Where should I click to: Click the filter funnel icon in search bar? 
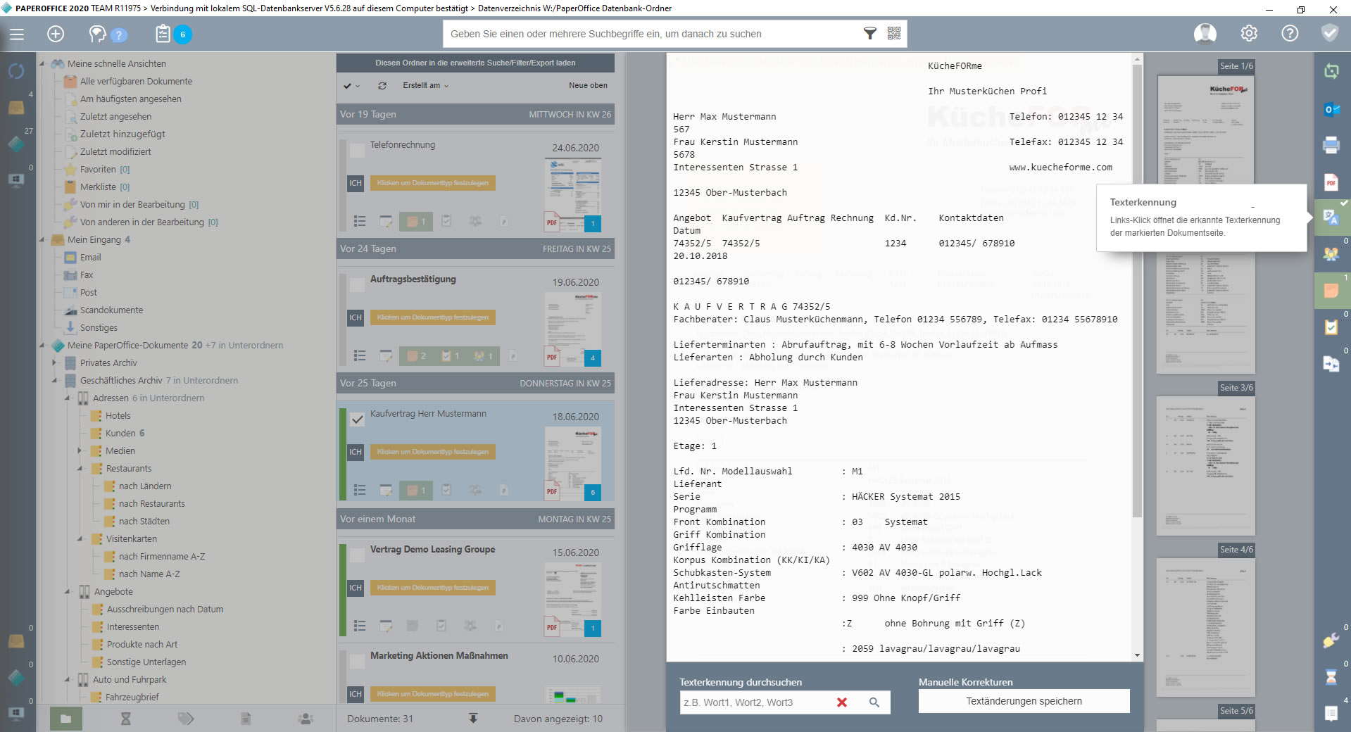[x=870, y=33]
